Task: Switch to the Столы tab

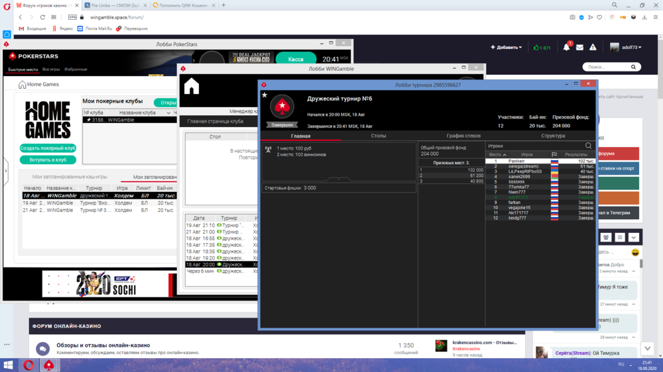Action: [x=378, y=136]
